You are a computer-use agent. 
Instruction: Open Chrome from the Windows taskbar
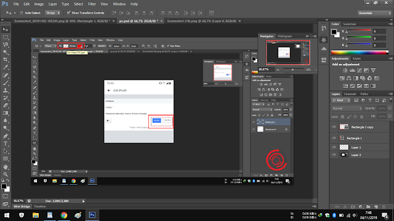click(x=64, y=215)
